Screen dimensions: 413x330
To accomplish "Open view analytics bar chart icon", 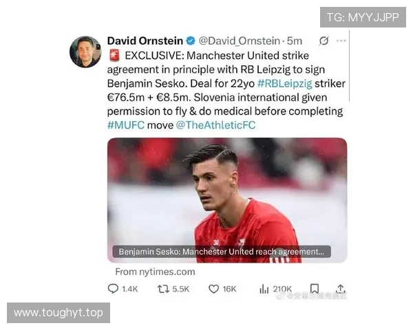I will click(x=264, y=289).
